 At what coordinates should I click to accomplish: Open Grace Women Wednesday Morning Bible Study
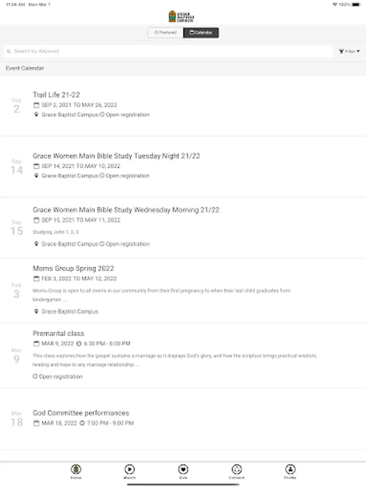point(126,210)
